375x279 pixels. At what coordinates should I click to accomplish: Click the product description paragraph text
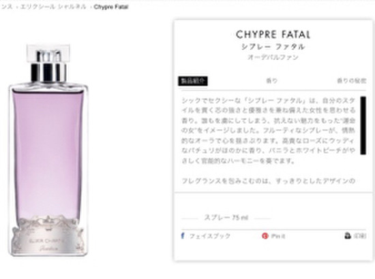[x=268, y=131]
